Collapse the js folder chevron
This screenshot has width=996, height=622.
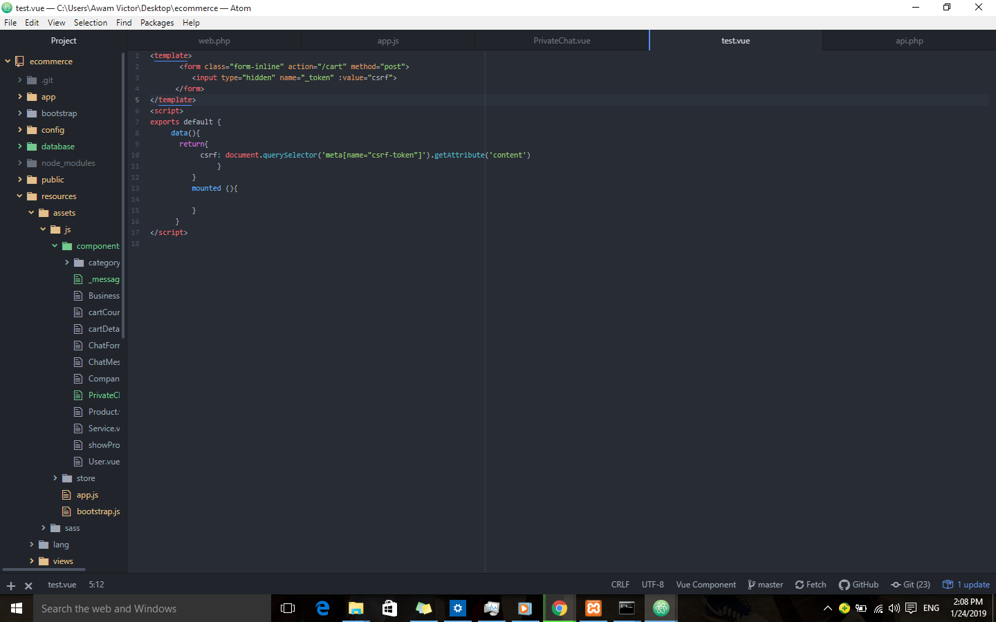click(43, 229)
